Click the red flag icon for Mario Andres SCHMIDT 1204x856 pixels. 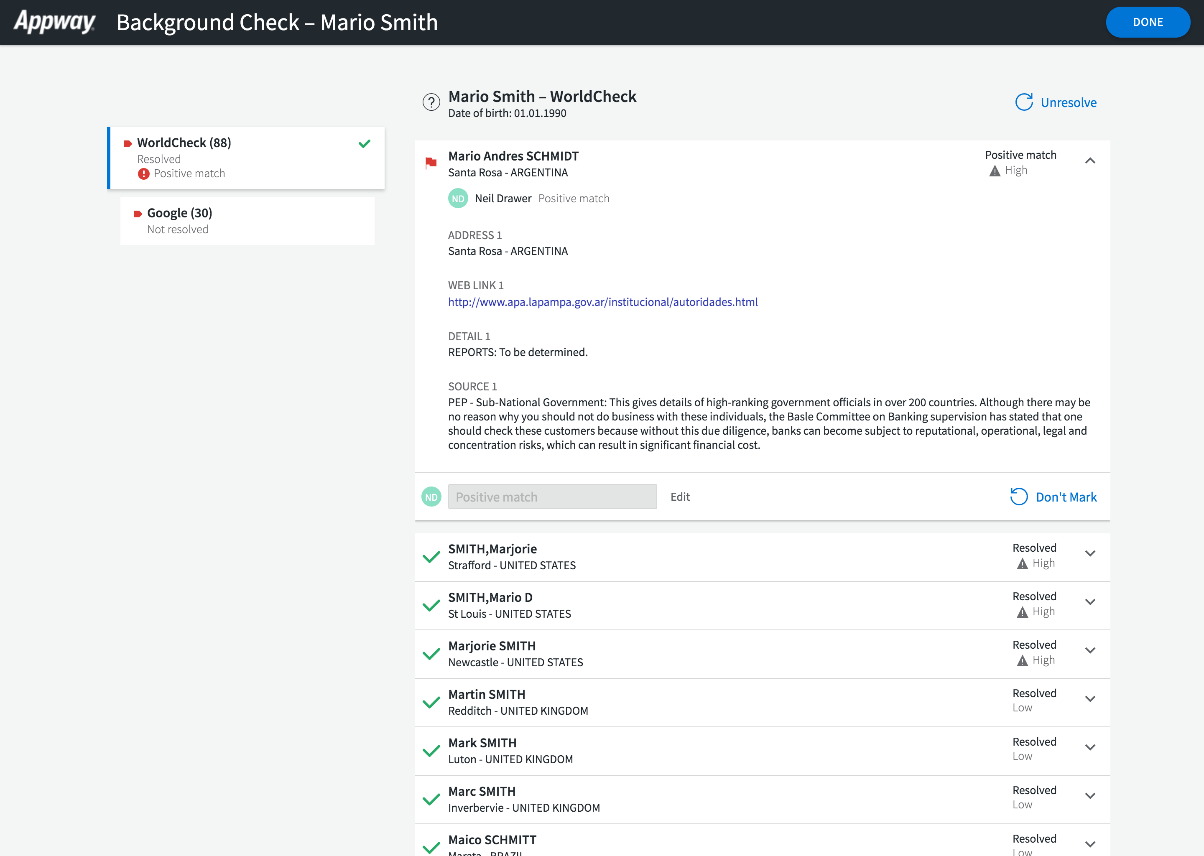point(431,163)
